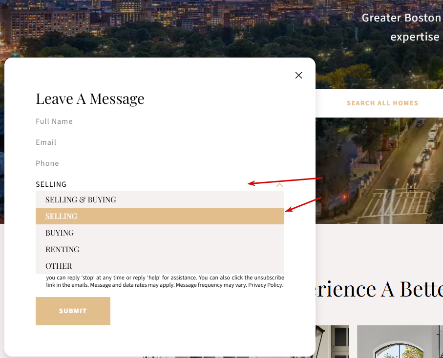Screen dimensions: 443x358
Task: Submit the message form
Action: click(73, 311)
